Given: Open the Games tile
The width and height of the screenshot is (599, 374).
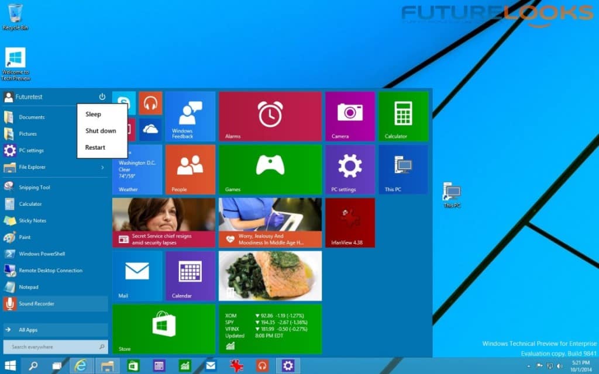Looking at the screenshot, I should [x=270, y=169].
